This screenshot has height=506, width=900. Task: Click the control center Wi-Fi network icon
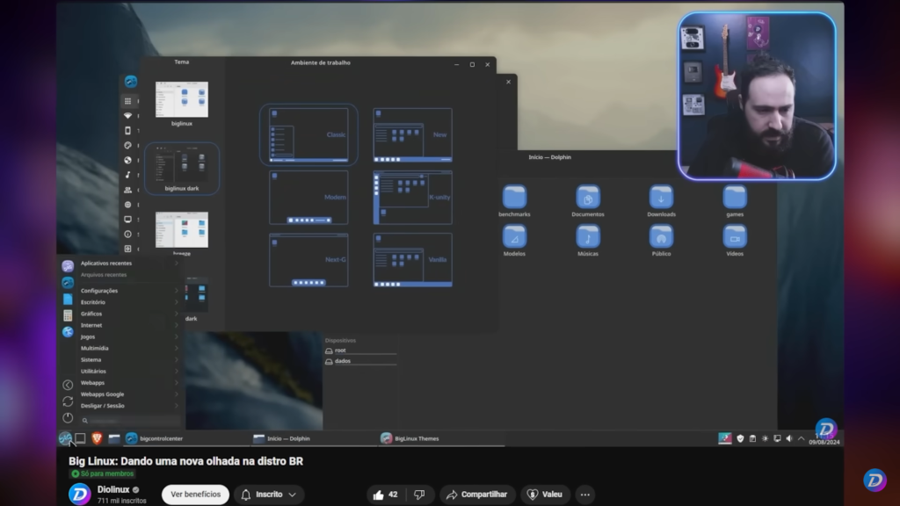(128, 116)
